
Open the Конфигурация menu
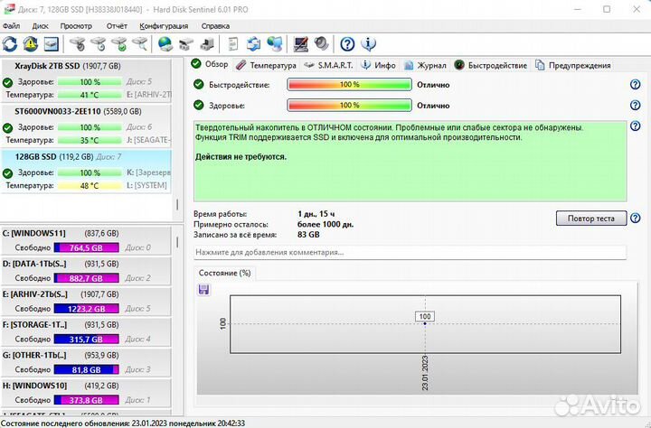(164, 26)
